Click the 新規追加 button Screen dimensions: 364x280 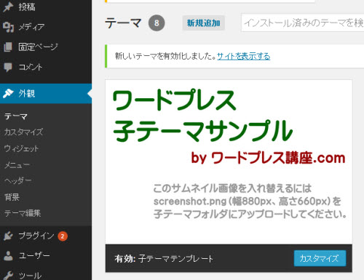coord(204,23)
